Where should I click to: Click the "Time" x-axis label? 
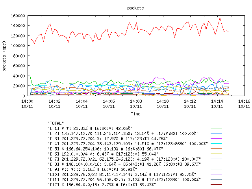[x=135, y=114]
